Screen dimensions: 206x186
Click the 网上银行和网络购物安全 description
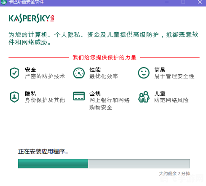110,104
